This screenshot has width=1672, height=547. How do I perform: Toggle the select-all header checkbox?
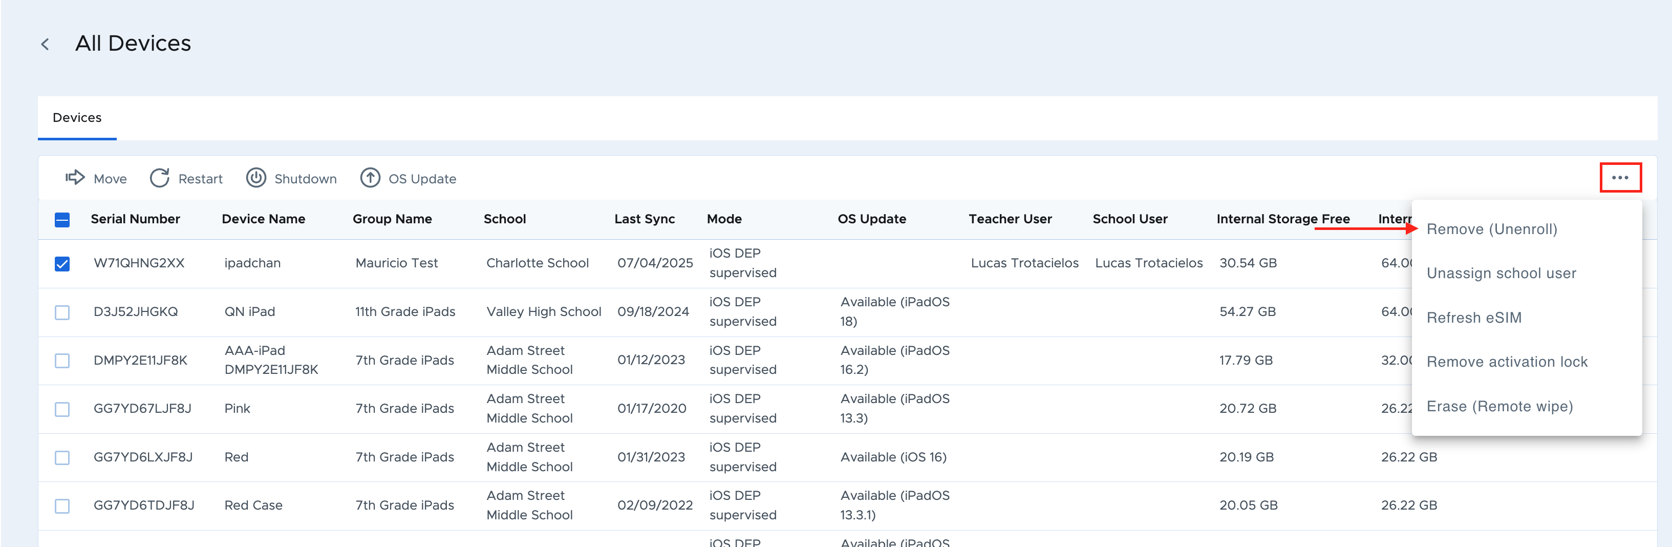click(x=62, y=220)
